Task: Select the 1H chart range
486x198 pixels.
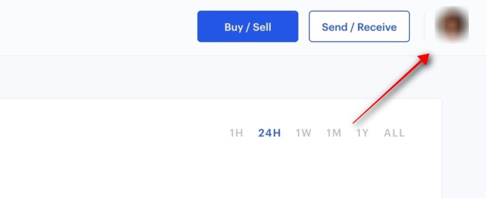Action: pyautogui.click(x=236, y=133)
